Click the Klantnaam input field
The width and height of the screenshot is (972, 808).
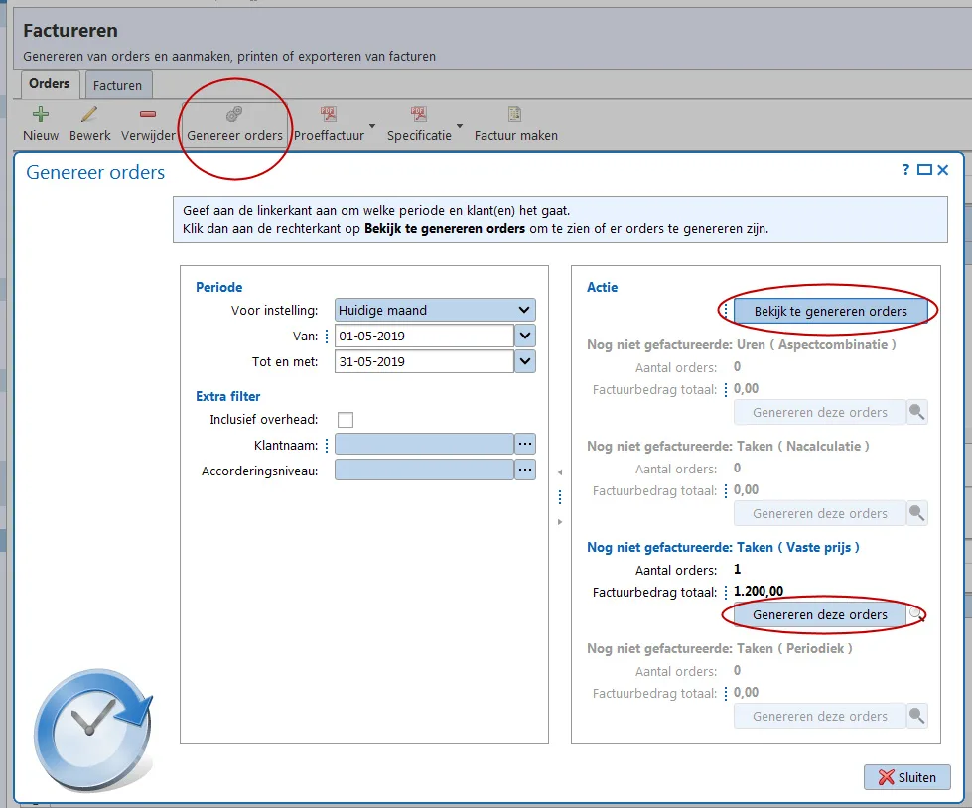[424, 445]
